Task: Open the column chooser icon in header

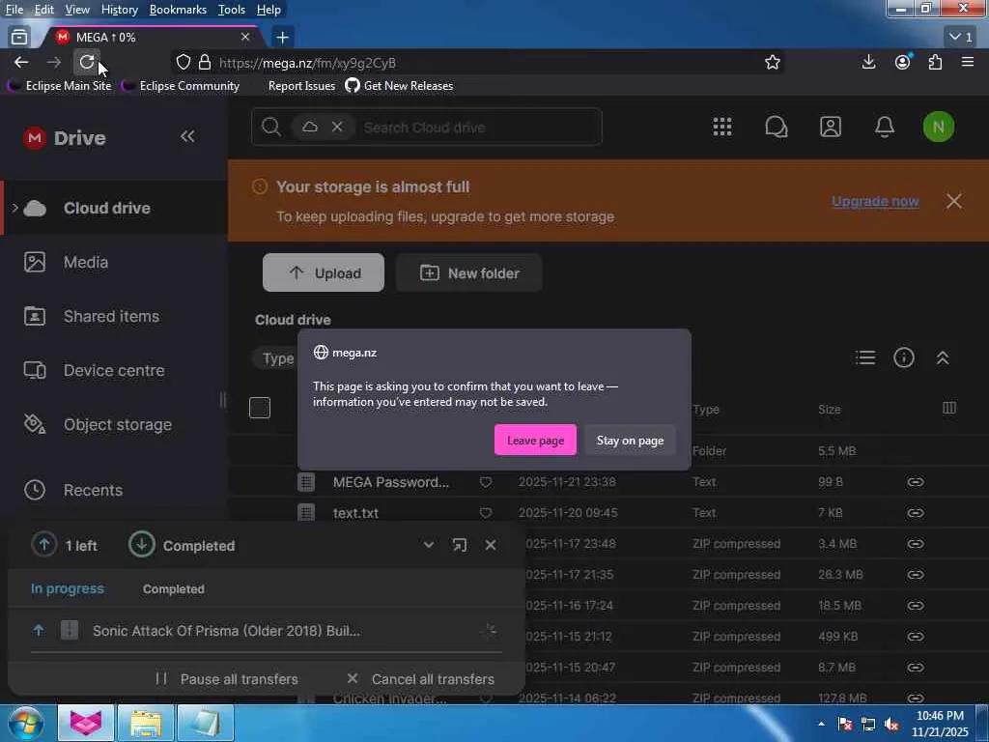Action: click(x=948, y=409)
